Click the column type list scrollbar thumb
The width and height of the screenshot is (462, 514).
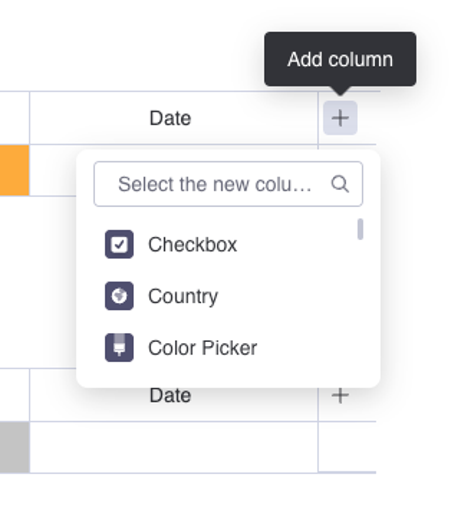360,229
